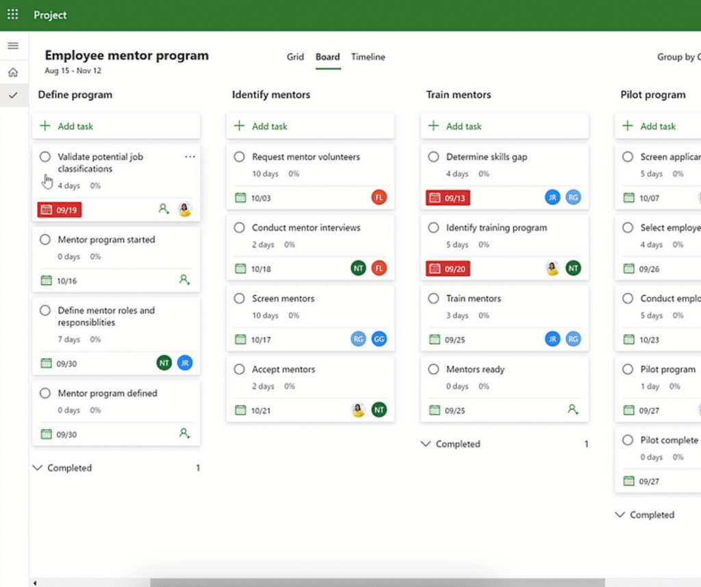Viewport: 701px width, 587px height.
Task: Select the Home icon in sidebar
Action: 13,72
